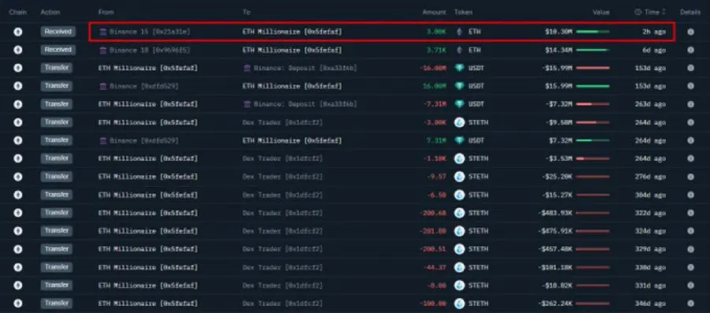Click the From column header
710x313 pixels.
[106, 12]
